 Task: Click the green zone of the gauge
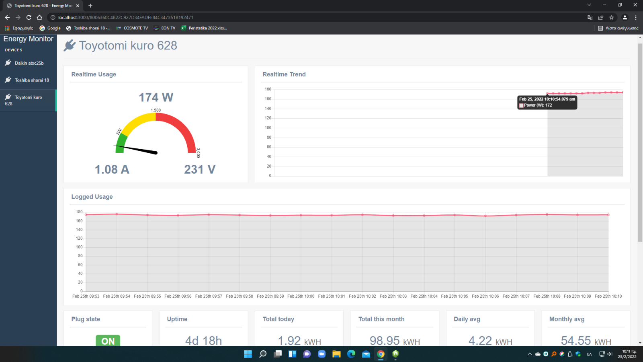pyautogui.click(x=121, y=144)
